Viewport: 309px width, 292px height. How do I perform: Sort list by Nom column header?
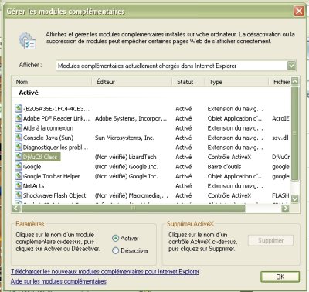[52, 82]
